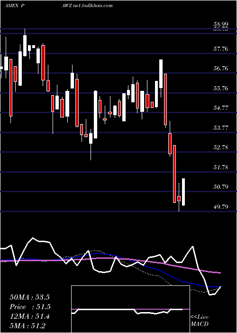The height and width of the screenshot is (333, 237).
Task: Click the 58.99 price level label
Action: (221, 24)
